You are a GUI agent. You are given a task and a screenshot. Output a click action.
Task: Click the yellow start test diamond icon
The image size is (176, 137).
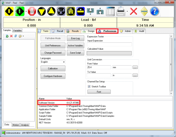click(x=9, y=11)
